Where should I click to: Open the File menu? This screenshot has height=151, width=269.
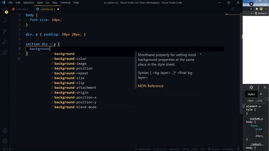tap(11, 3)
